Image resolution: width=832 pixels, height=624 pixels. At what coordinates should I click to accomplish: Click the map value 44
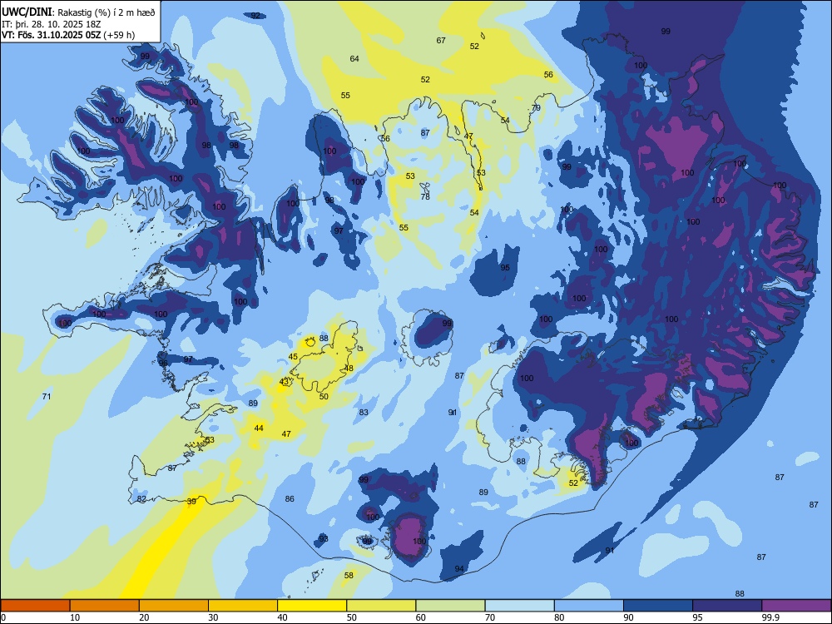pos(259,428)
